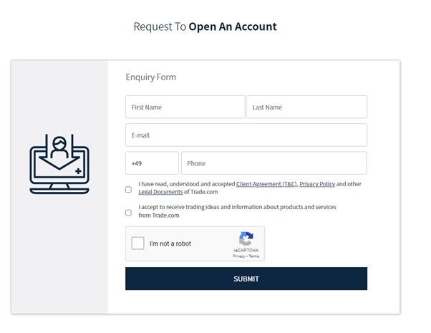This screenshot has height=333, width=431.
Task: Click the Enquiry Form heading
Action: click(150, 77)
